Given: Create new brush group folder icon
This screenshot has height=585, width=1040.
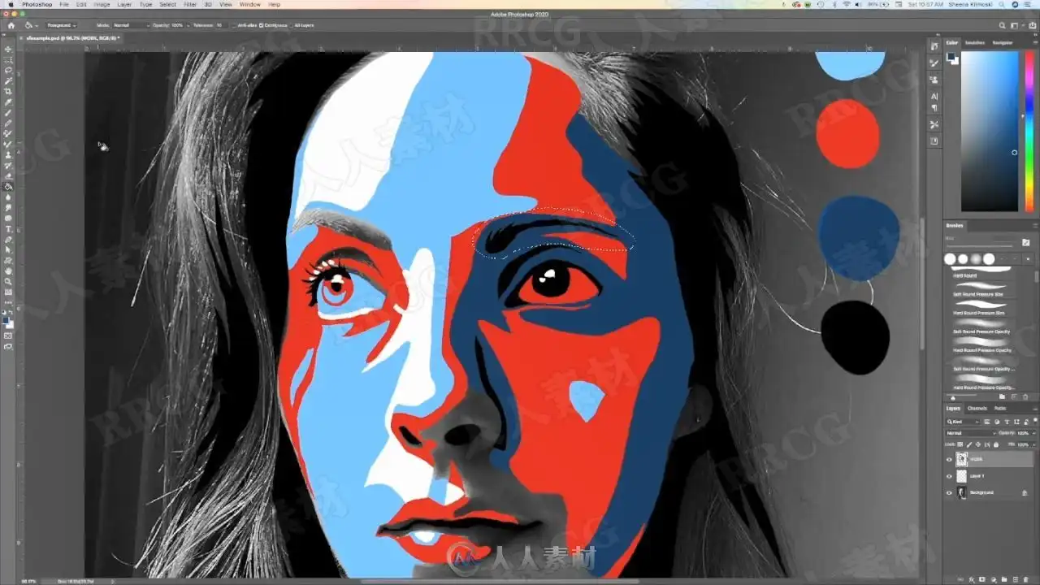Looking at the screenshot, I should tap(1003, 396).
